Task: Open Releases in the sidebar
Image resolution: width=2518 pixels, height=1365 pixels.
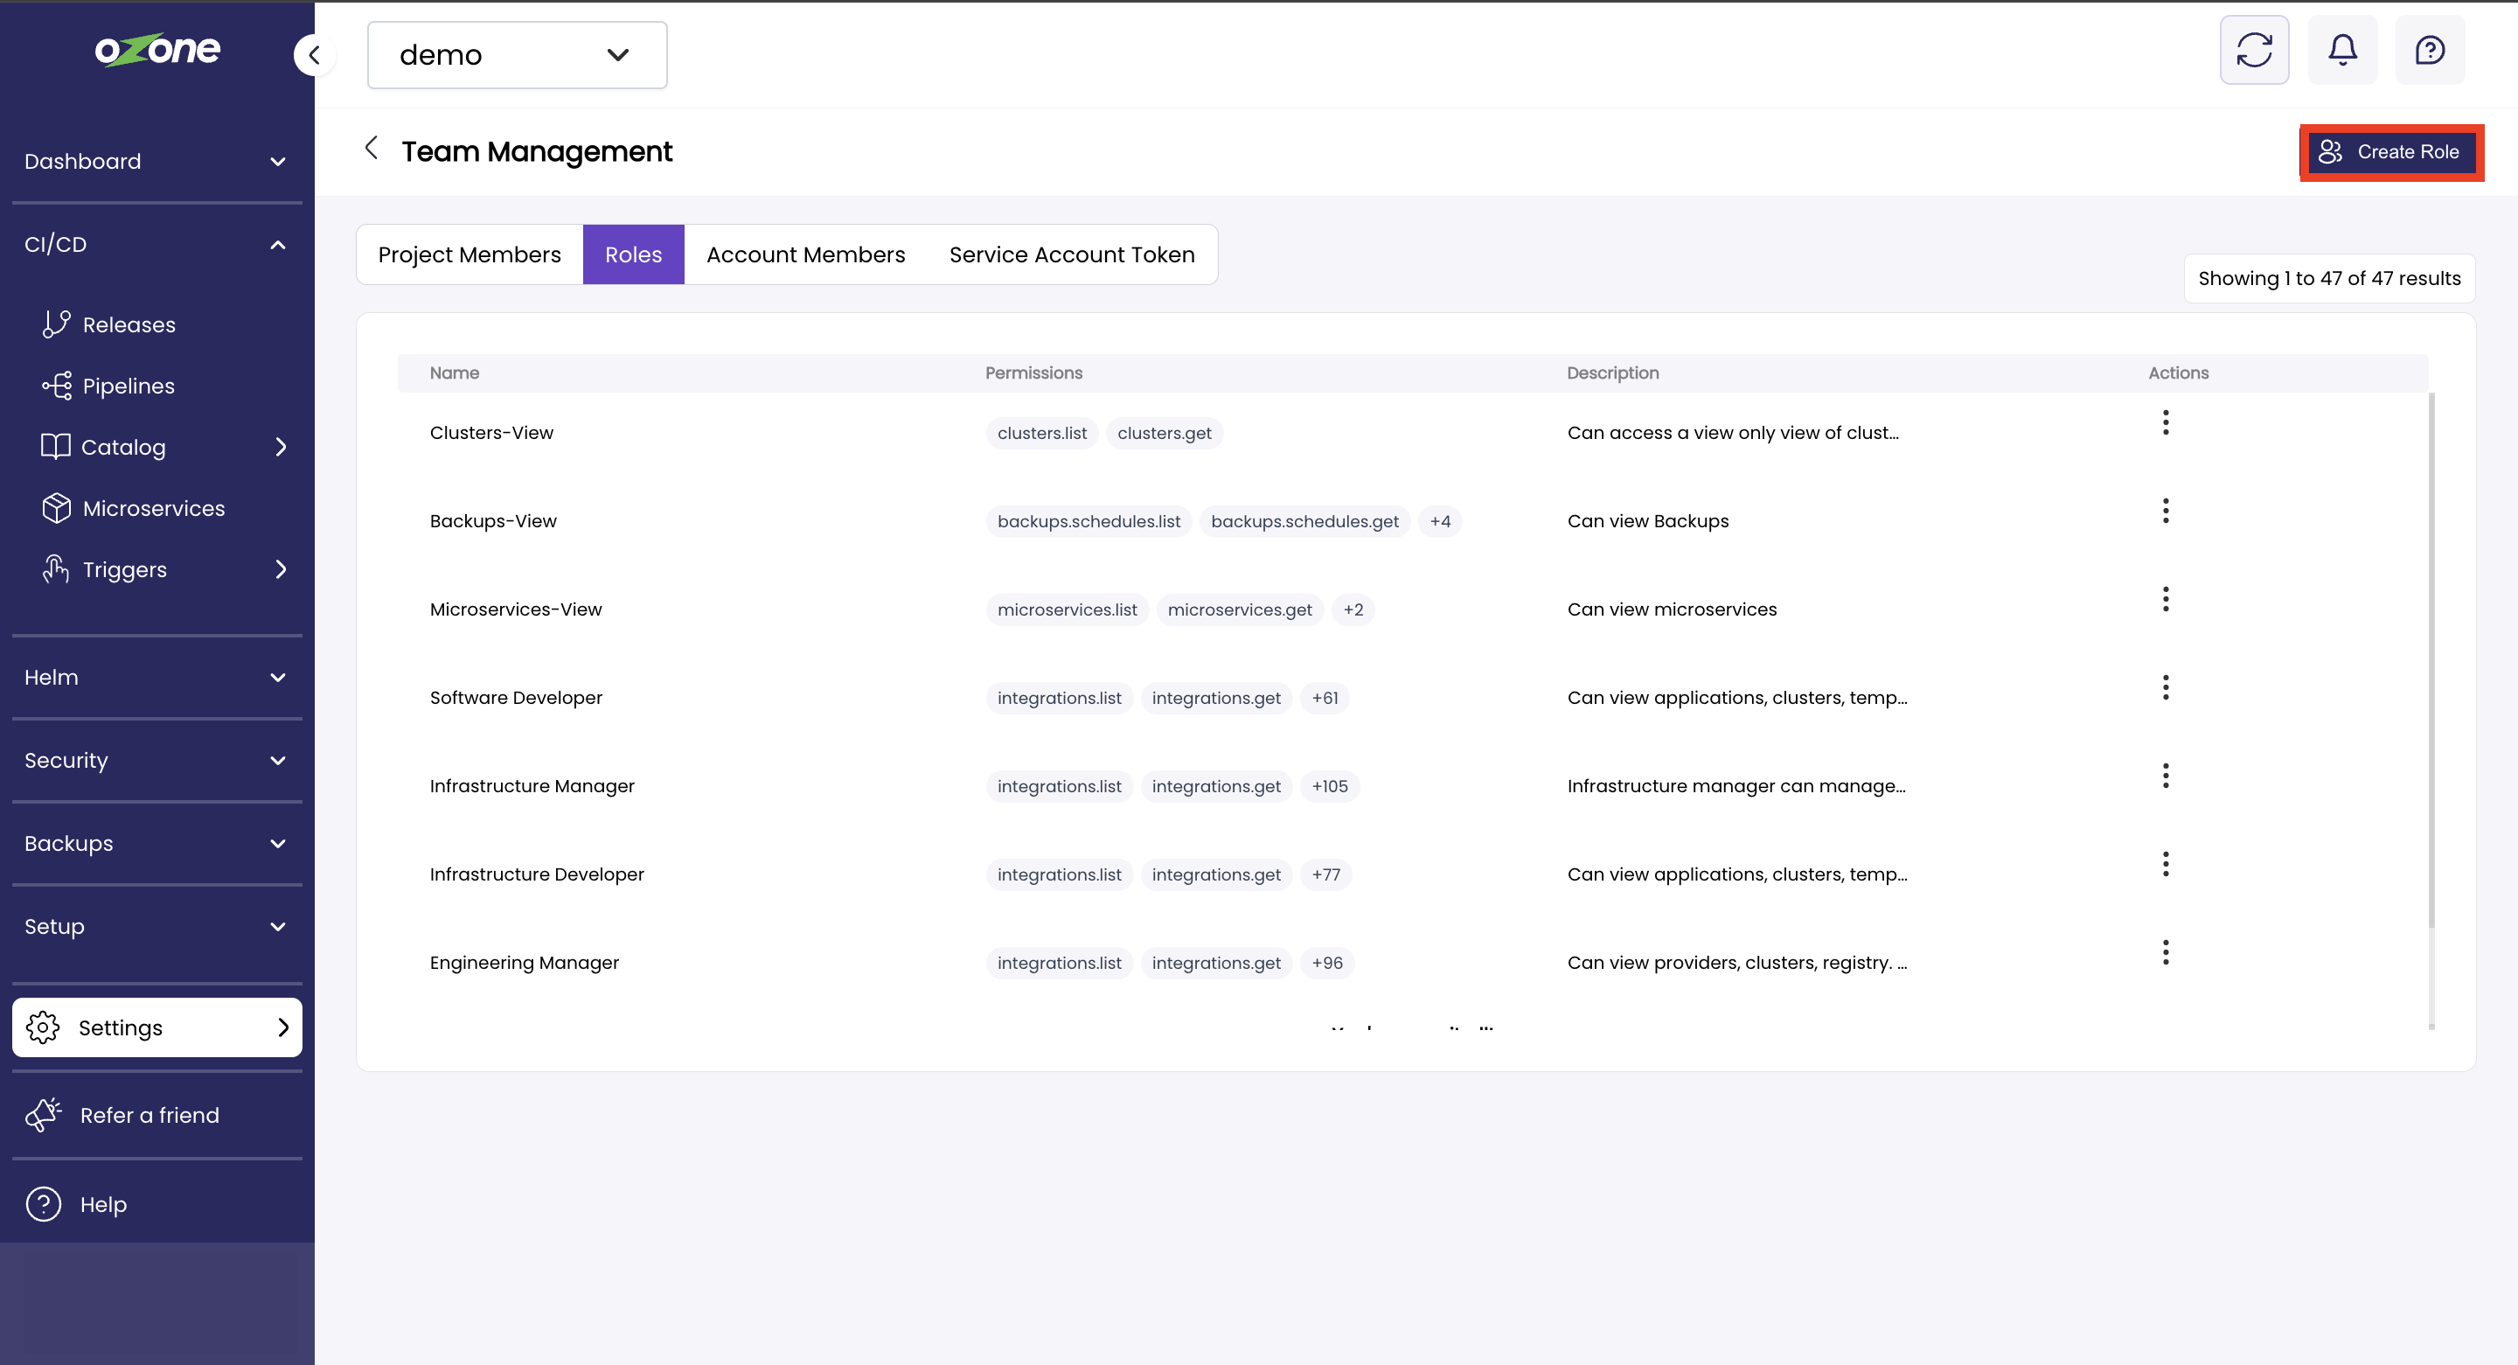Action: tap(129, 324)
